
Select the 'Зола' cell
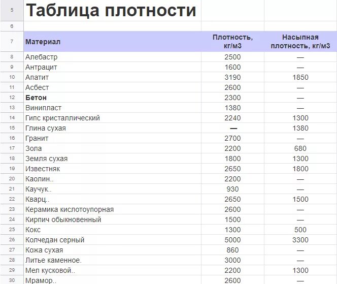(x=112, y=148)
